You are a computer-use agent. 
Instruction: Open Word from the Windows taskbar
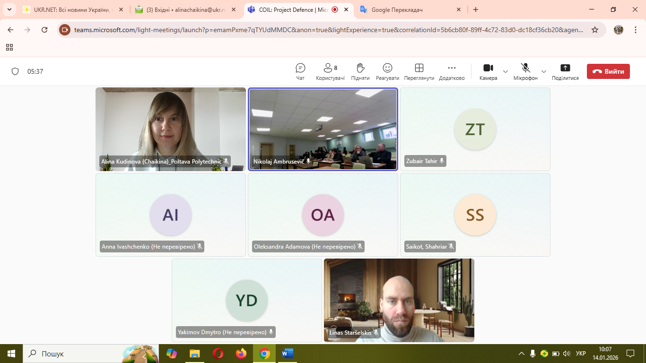coord(287,354)
